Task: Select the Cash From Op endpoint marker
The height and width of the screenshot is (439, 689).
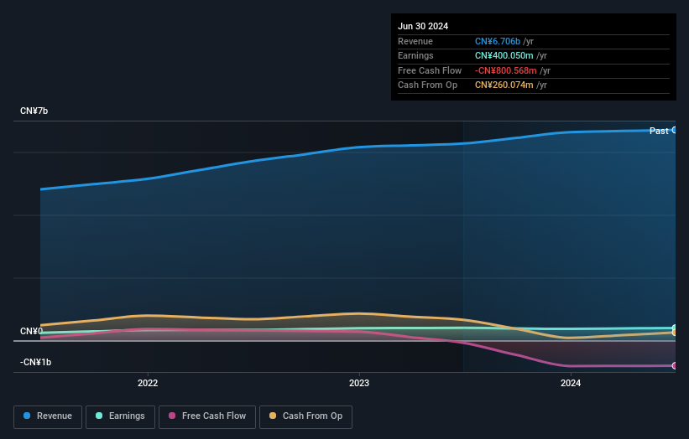Action: coord(675,333)
